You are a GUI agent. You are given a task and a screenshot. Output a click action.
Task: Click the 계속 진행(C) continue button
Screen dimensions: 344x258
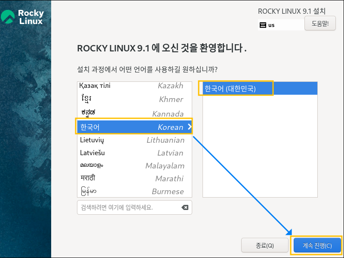tap(317, 245)
